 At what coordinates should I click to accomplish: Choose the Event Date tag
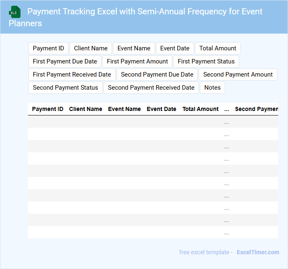click(x=175, y=48)
